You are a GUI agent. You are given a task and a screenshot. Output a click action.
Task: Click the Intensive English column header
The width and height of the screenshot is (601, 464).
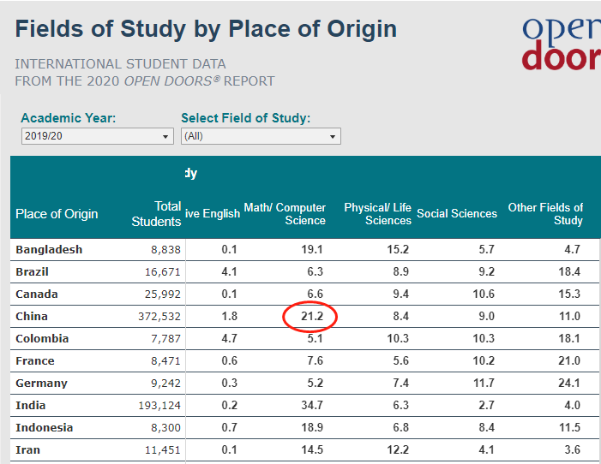pos(213,214)
